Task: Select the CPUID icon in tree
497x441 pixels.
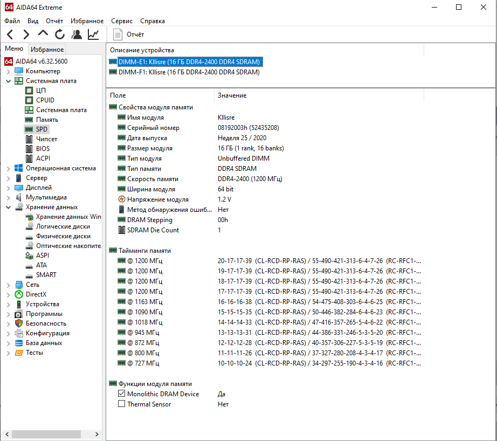Action: (x=29, y=100)
